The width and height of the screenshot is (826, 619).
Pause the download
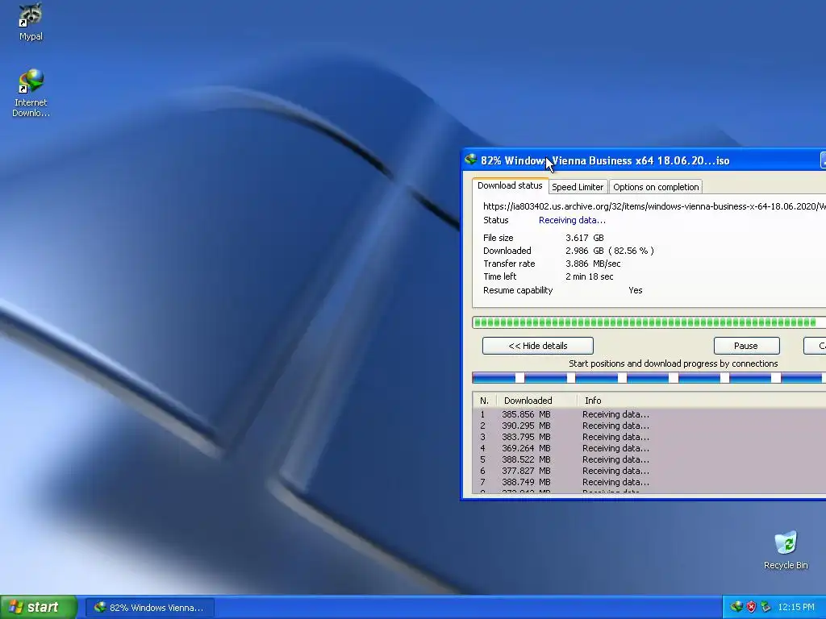pyautogui.click(x=746, y=346)
